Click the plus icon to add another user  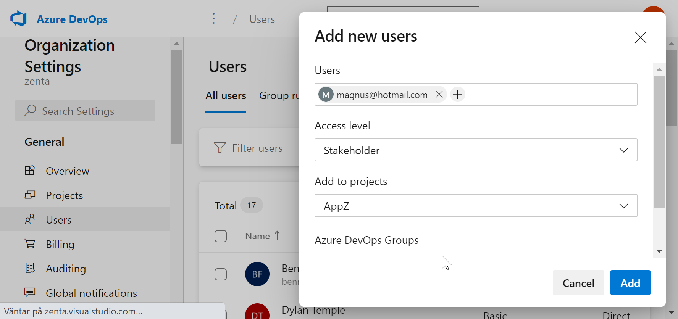pos(457,94)
